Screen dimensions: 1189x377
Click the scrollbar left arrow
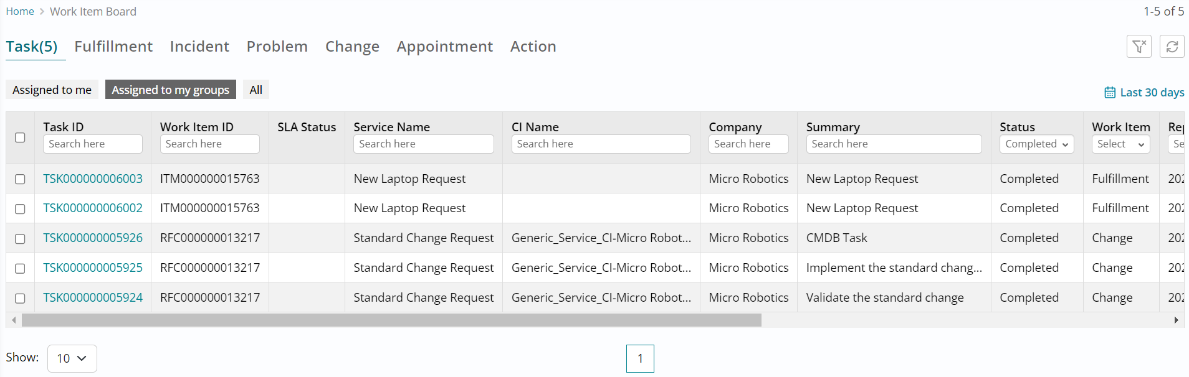click(x=14, y=320)
